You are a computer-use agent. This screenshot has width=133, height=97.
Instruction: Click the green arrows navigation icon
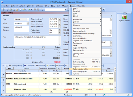pyautogui.click(x=29, y=10)
